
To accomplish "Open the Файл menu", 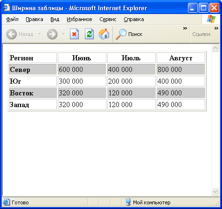I will pyautogui.click(x=12, y=19).
